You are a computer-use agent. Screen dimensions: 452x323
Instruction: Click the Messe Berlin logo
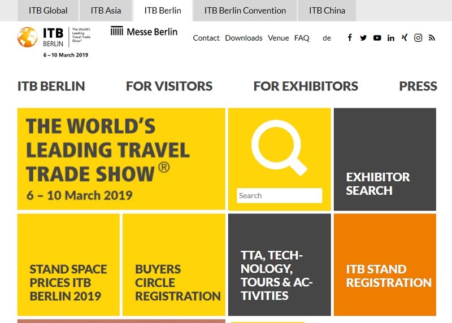click(144, 32)
